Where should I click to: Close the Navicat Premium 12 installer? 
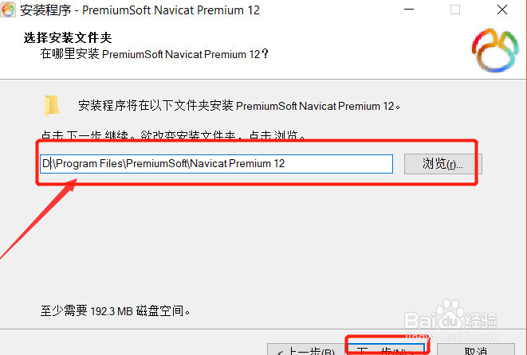(502, 10)
